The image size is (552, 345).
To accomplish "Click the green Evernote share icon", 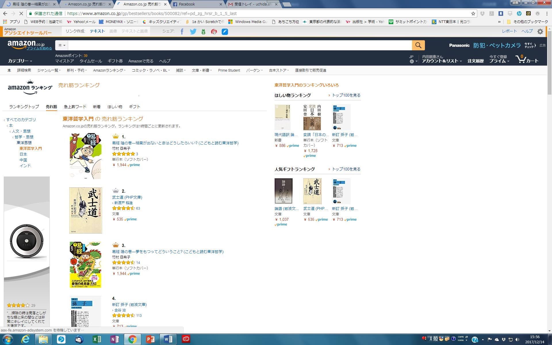I will (x=203, y=32).
